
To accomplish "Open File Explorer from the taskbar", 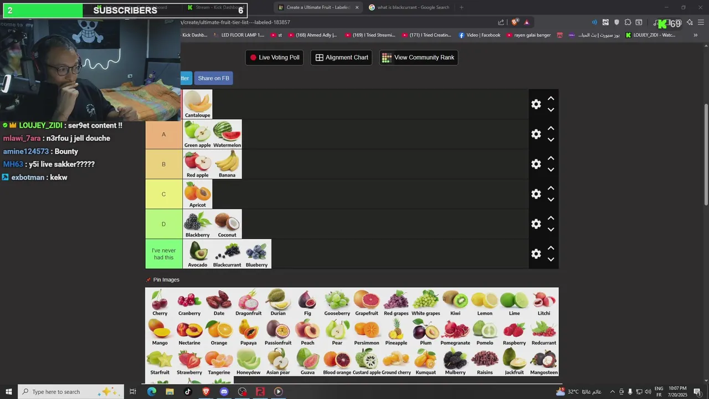I will (169, 392).
